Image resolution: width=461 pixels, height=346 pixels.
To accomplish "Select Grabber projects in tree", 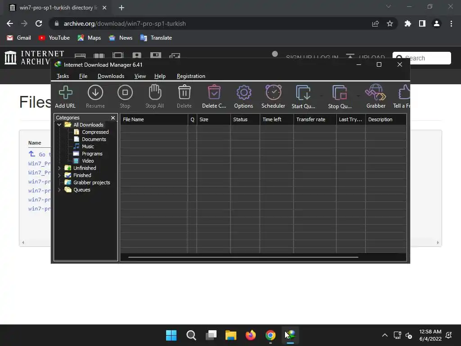I will point(91,182).
